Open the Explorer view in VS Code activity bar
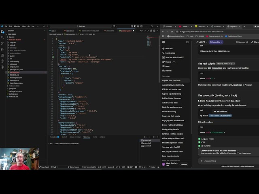The height and width of the screenshot is (194, 259). (2, 32)
